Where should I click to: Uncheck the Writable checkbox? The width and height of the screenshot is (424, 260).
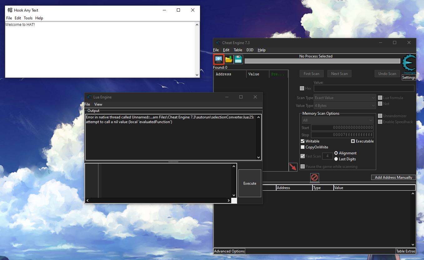(x=302, y=141)
